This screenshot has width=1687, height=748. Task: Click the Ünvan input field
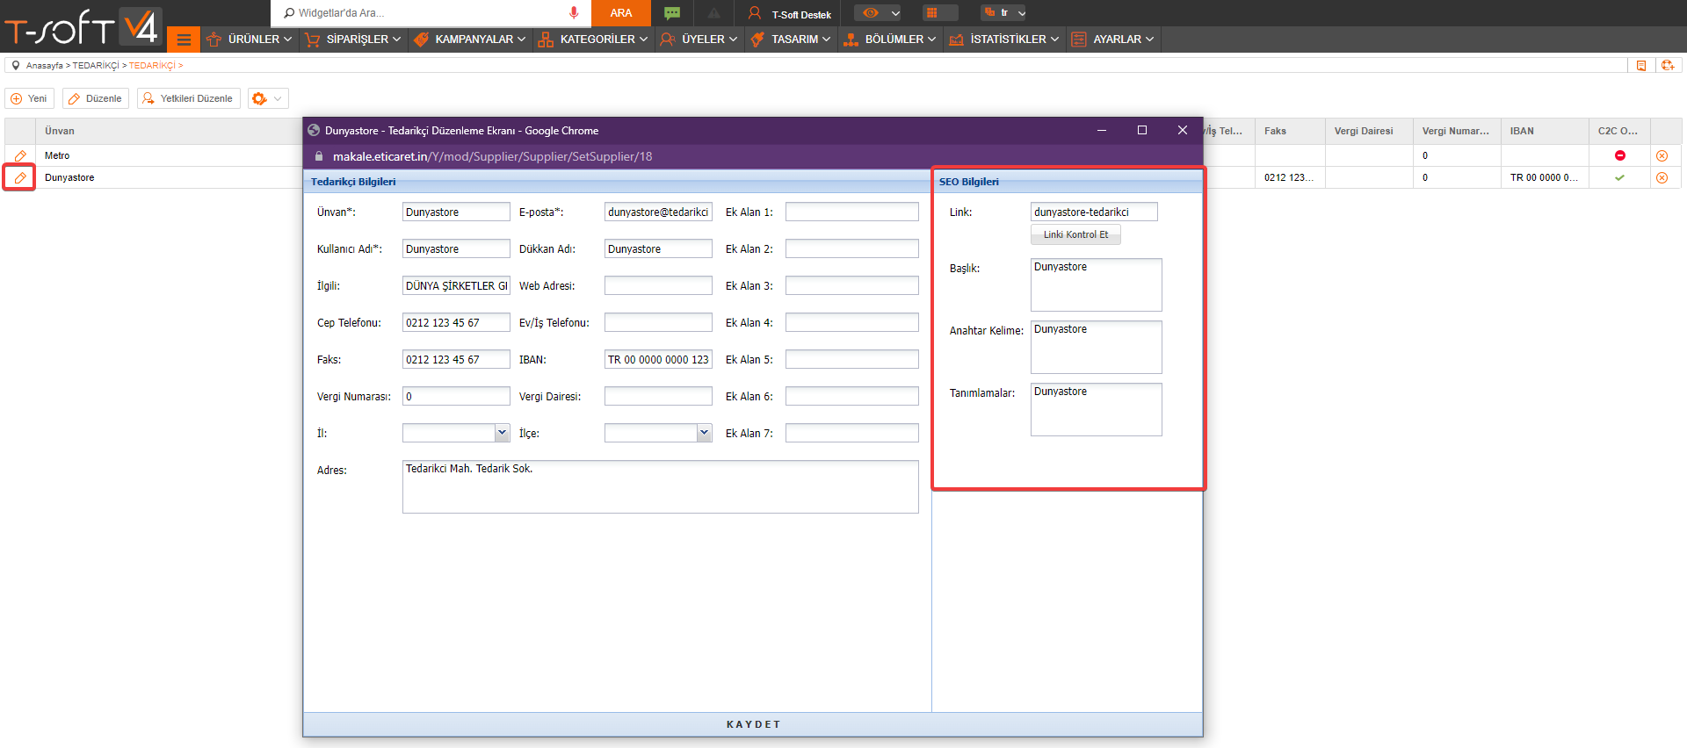456,212
